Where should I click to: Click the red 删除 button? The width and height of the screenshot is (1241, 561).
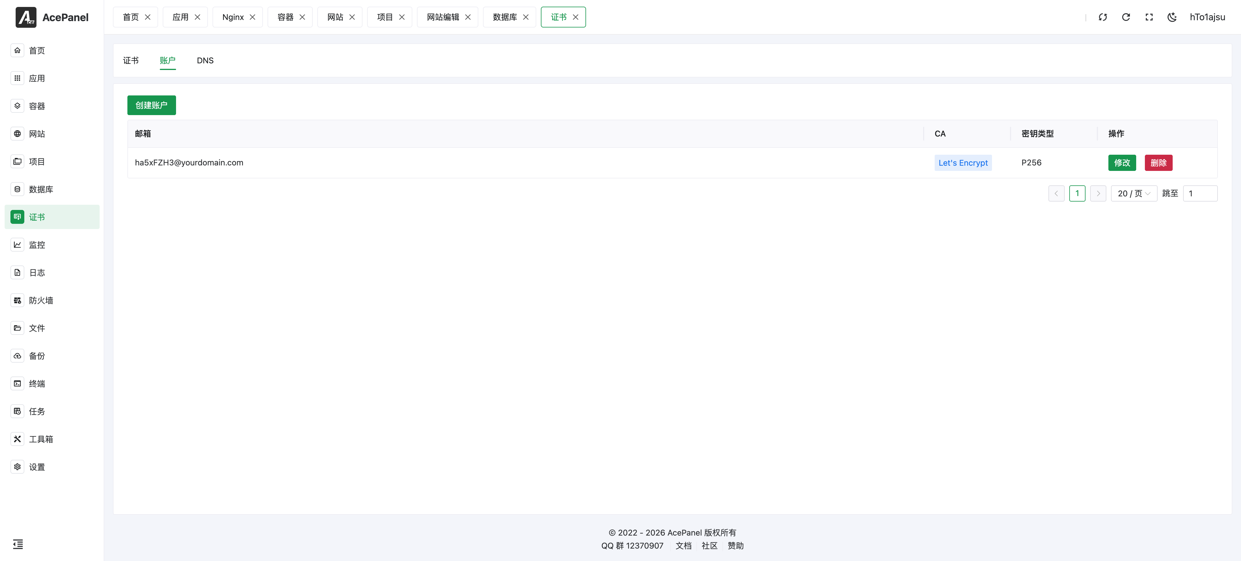point(1158,163)
